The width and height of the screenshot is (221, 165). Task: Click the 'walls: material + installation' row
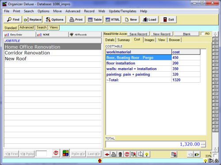pos(153,69)
